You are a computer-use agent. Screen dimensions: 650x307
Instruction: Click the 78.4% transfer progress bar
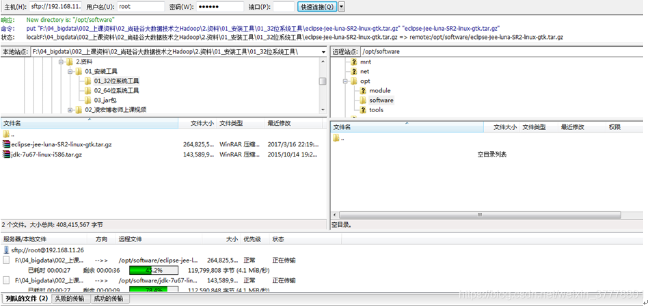click(x=153, y=290)
